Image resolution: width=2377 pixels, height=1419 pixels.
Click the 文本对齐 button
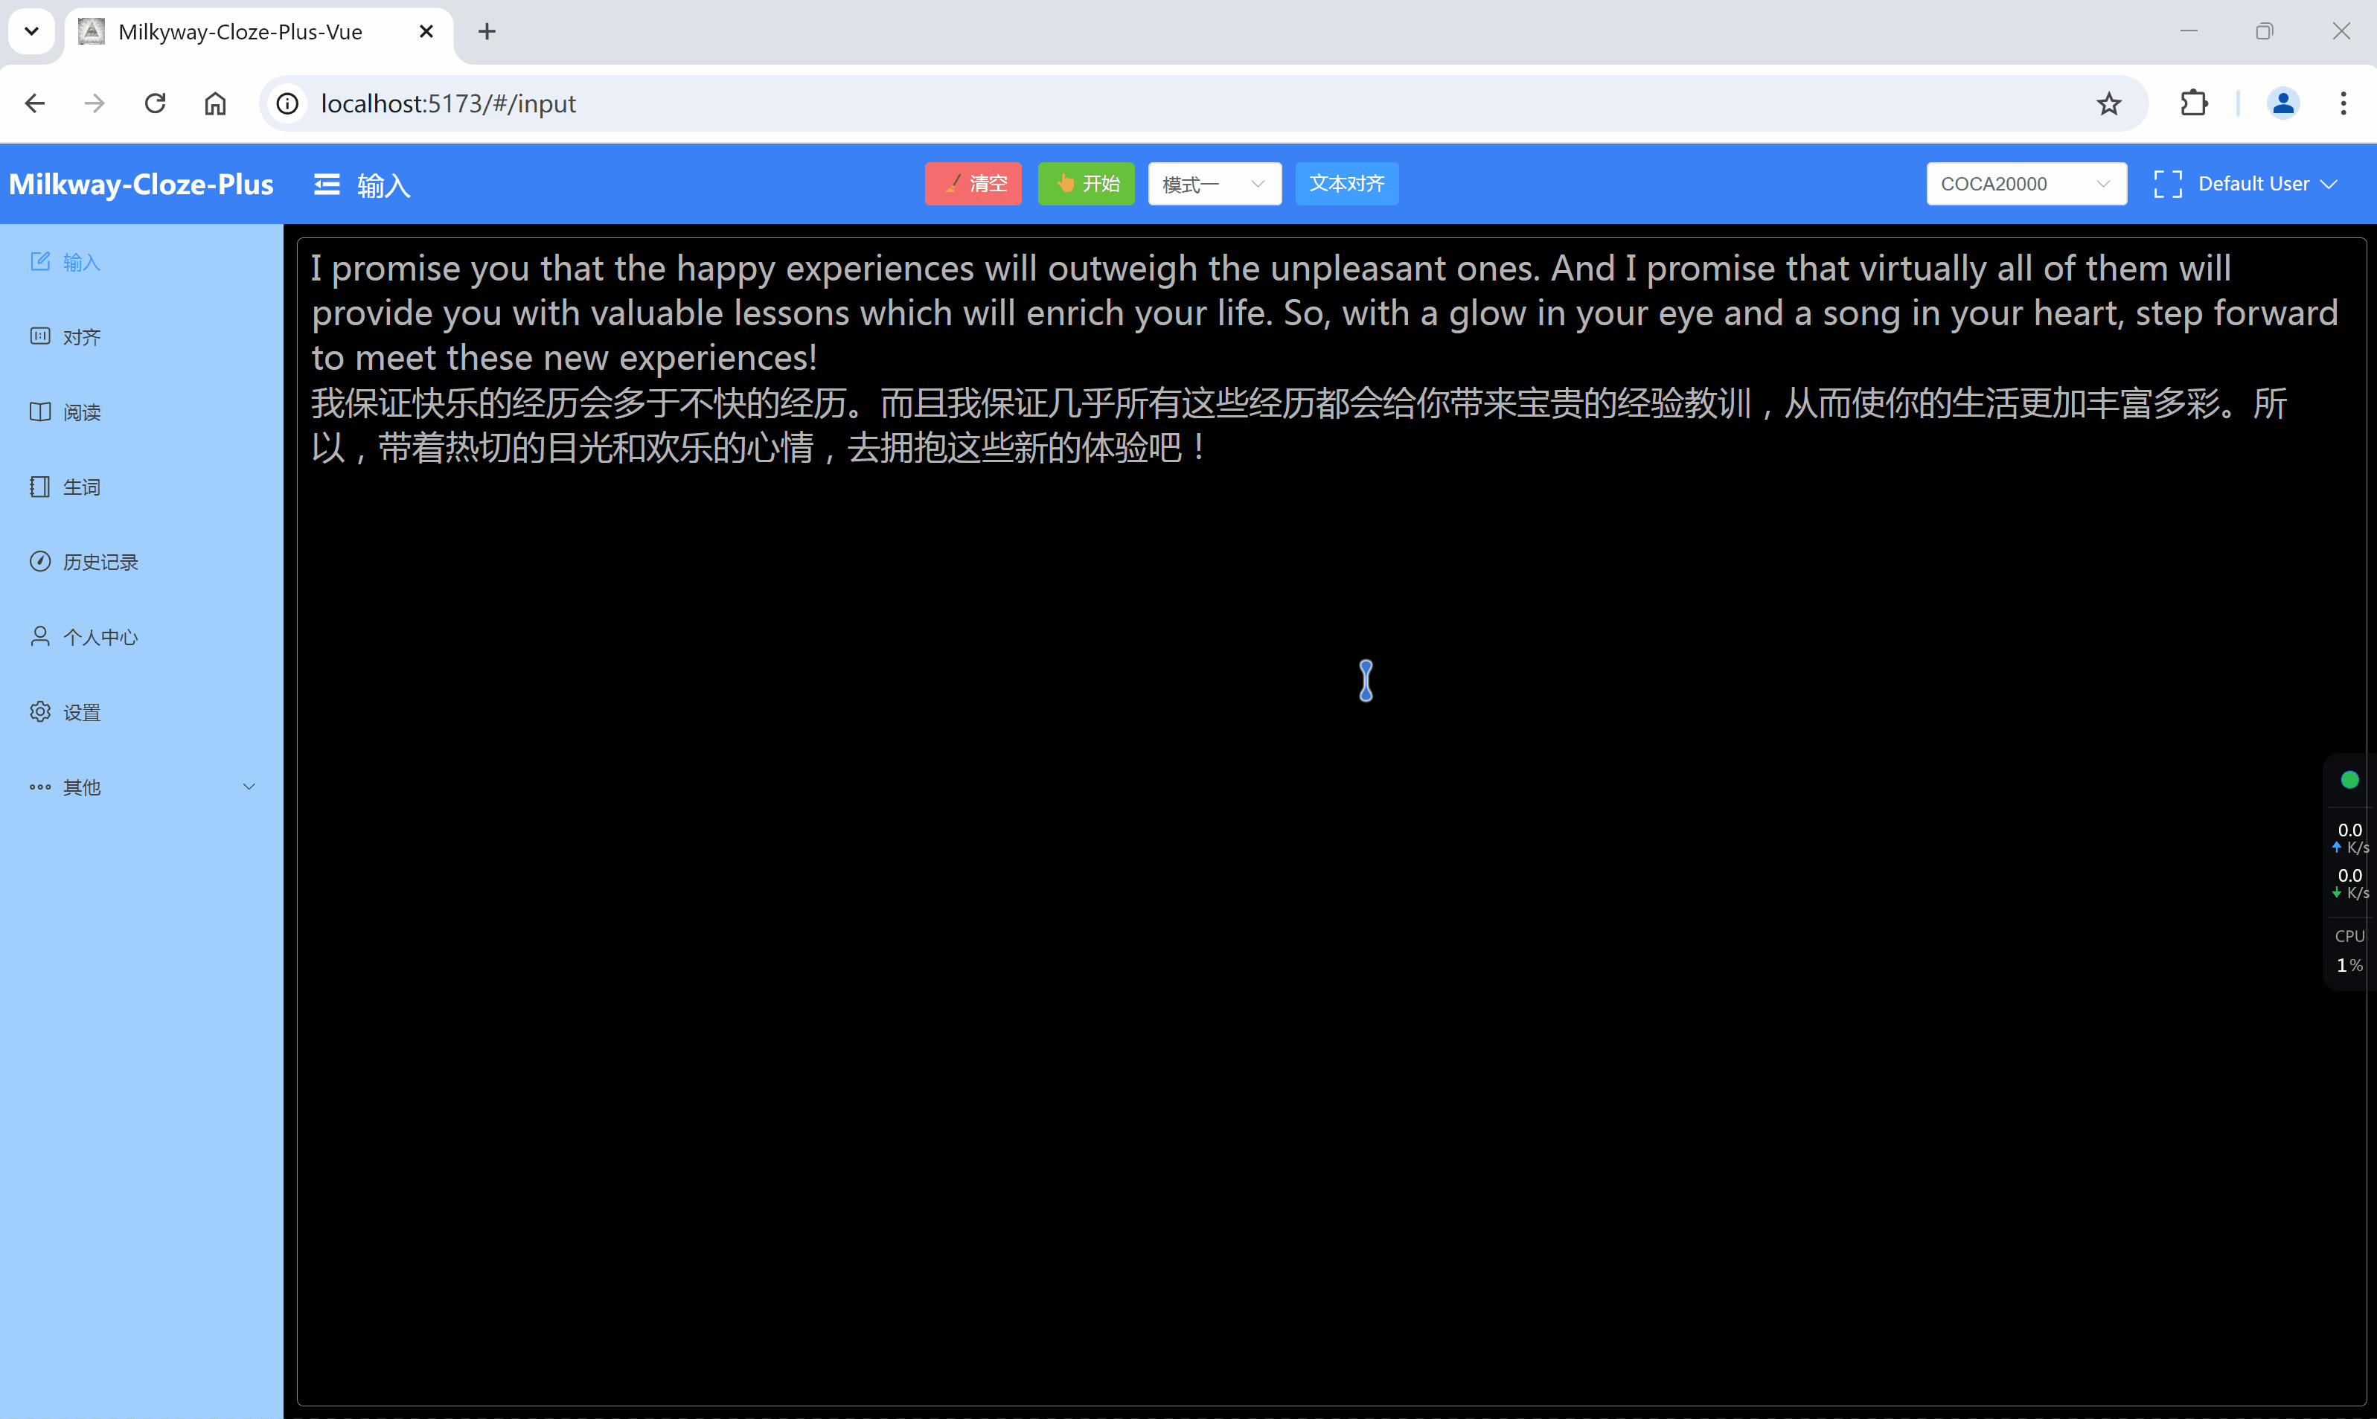(1346, 184)
